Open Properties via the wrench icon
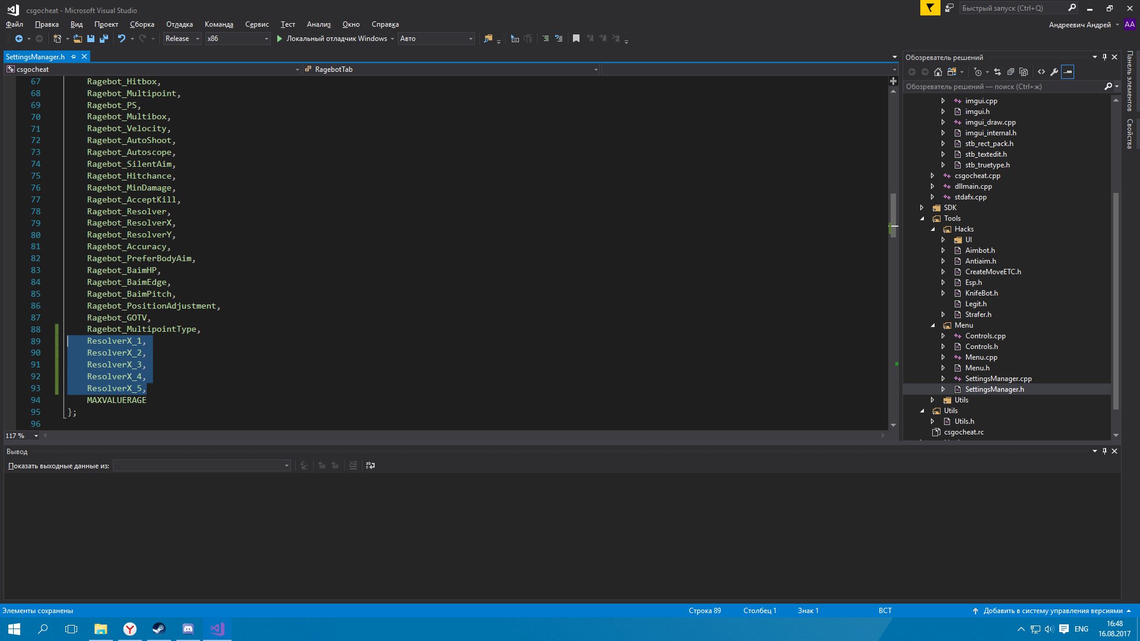 pos(1054,72)
